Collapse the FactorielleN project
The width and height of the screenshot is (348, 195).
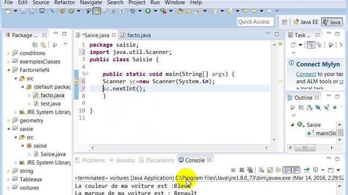[9, 70]
